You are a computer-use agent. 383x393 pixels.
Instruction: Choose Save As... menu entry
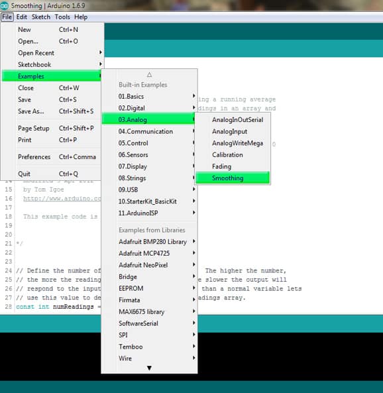(x=52, y=111)
